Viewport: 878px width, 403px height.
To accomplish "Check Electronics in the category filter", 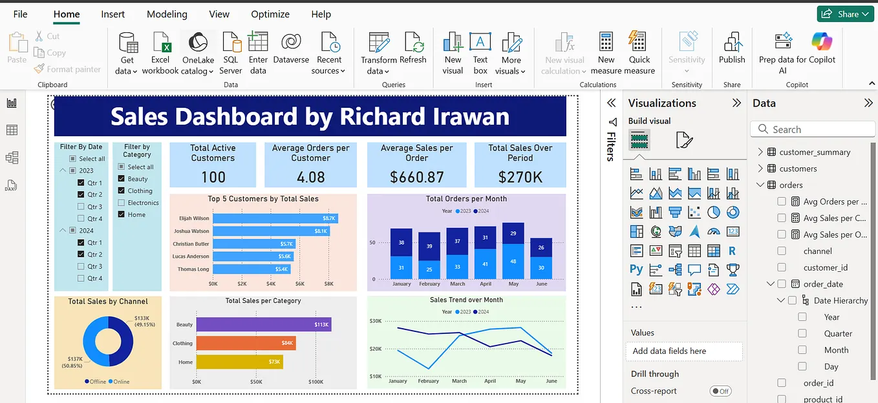I will (x=122, y=202).
